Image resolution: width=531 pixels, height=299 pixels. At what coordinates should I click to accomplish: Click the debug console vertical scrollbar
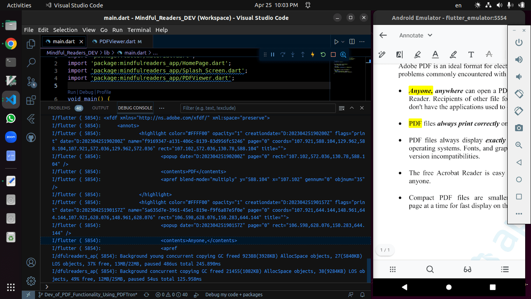pyautogui.click(x=369, y=271)
